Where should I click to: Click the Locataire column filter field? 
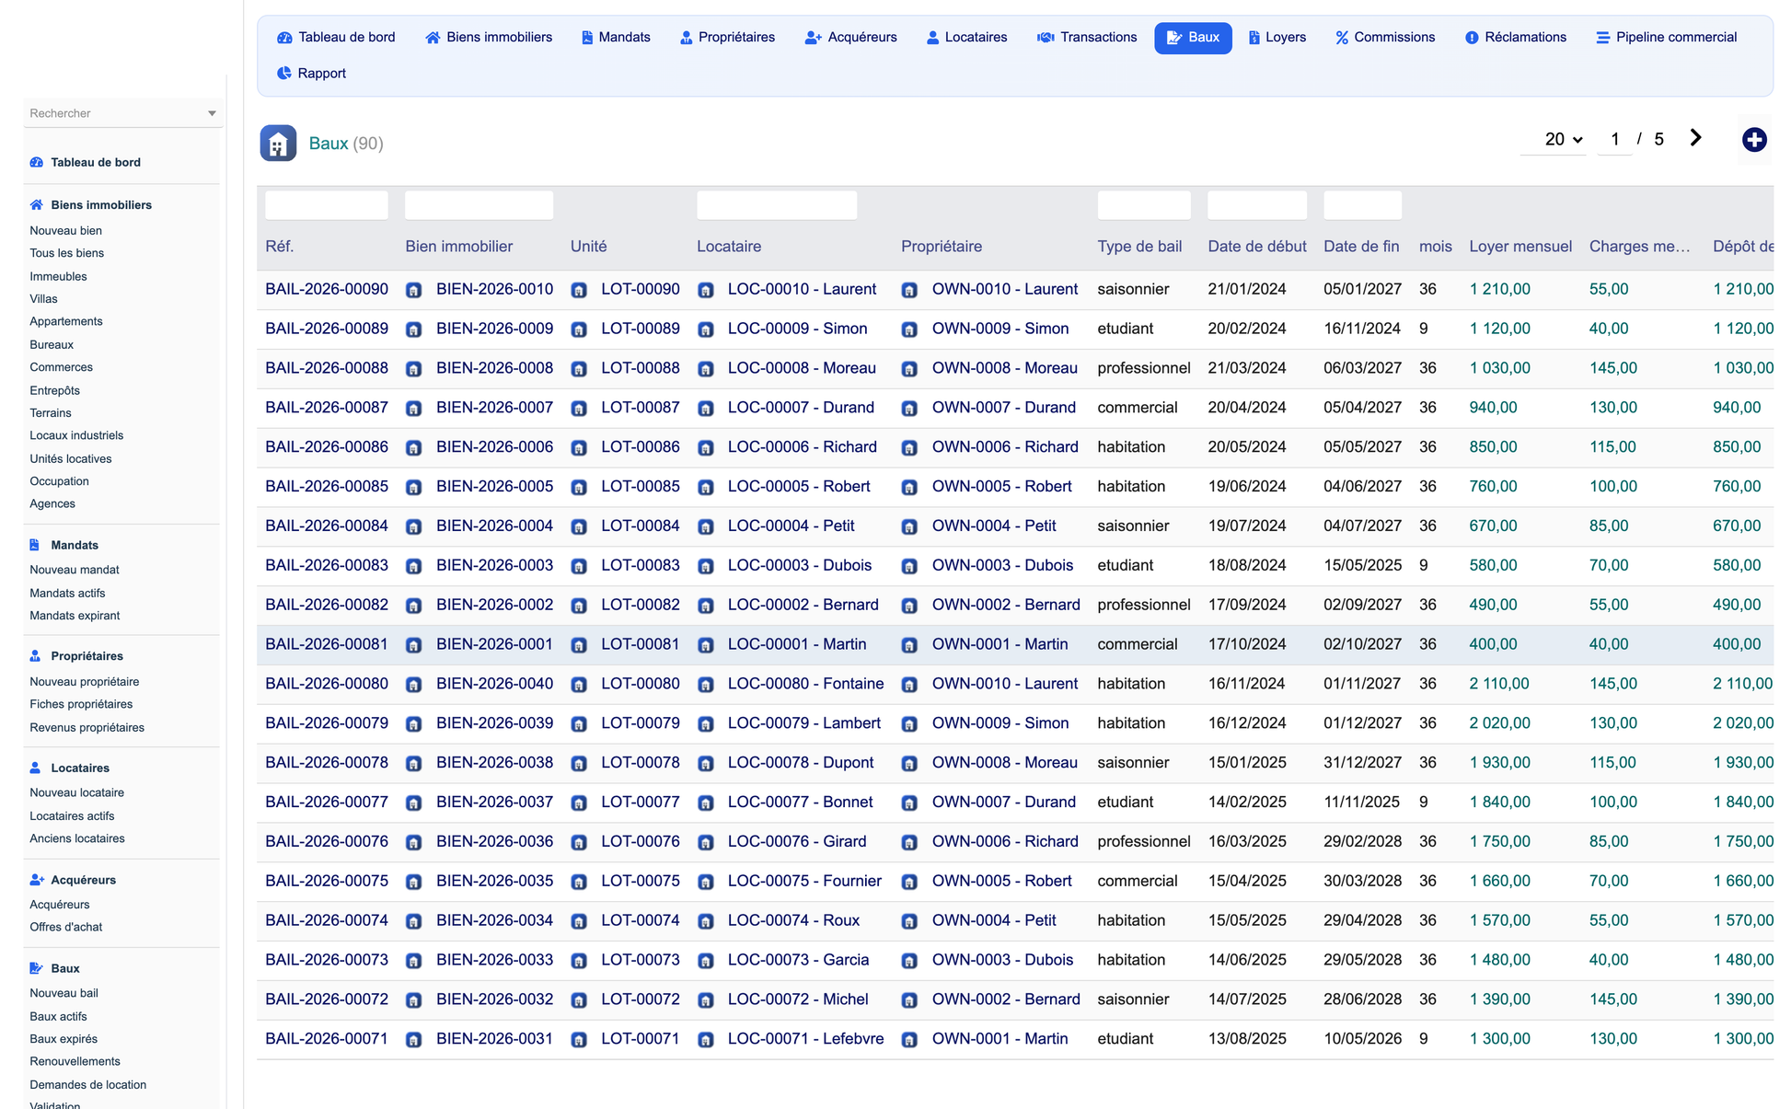pos(777,205)
